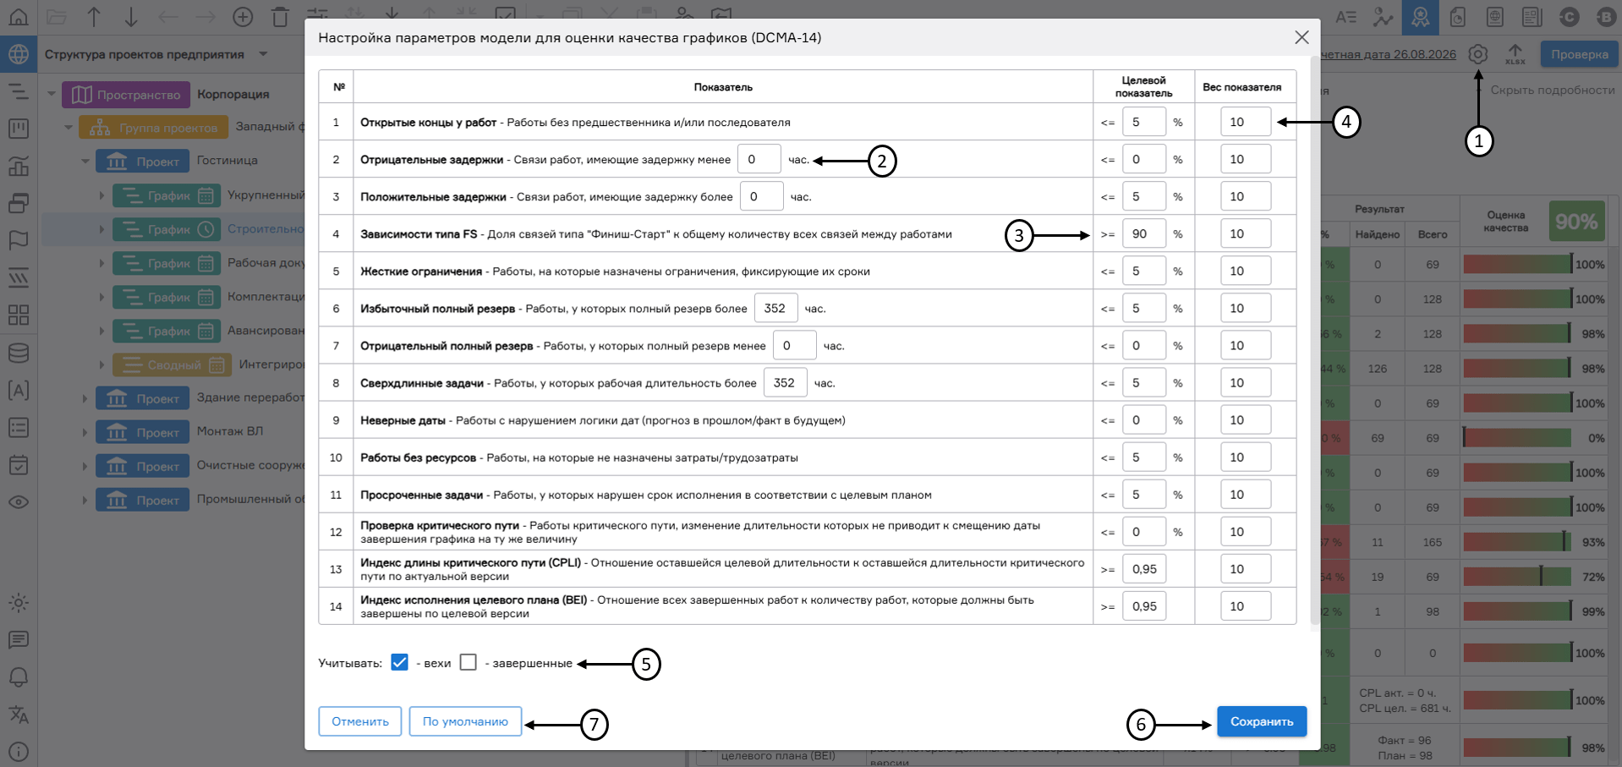Viewport: 1622px width, 767px height.
Task: Click hours field for 'Отрицательные задержки'
Action: click(759, 159)
